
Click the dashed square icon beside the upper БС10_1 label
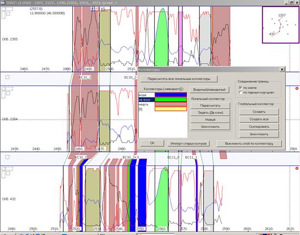pyautogui.click(x=8, y=77)
